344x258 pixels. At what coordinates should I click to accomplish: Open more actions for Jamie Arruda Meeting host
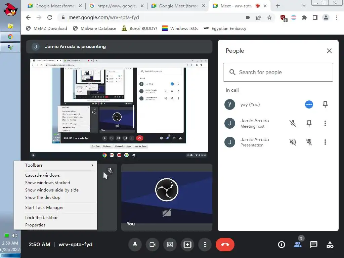click(325, 123)
